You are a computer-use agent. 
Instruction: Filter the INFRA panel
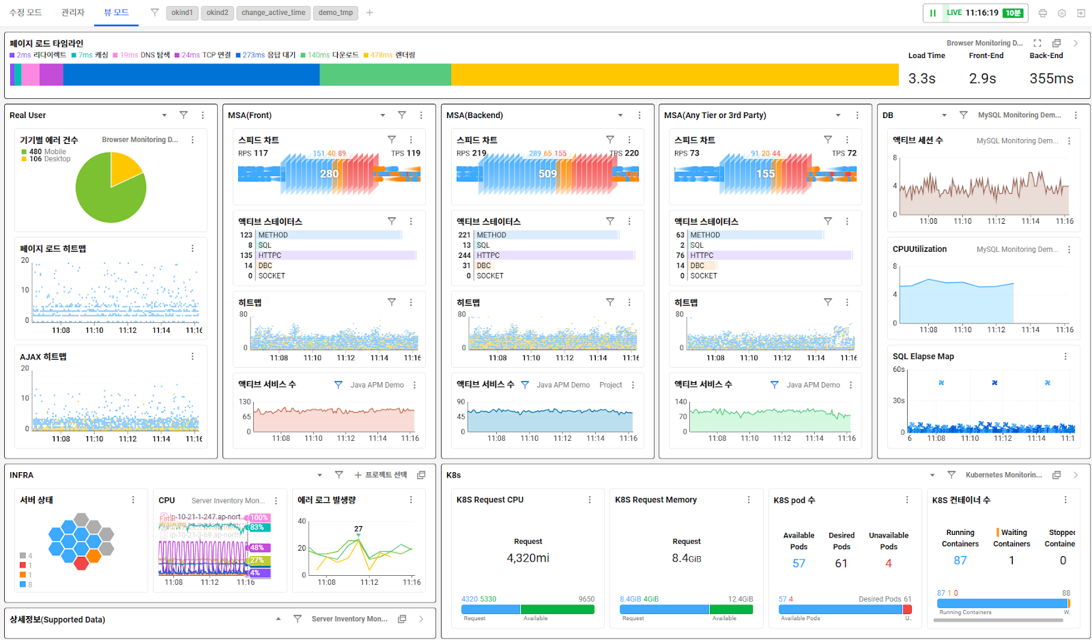click(339, 475)
